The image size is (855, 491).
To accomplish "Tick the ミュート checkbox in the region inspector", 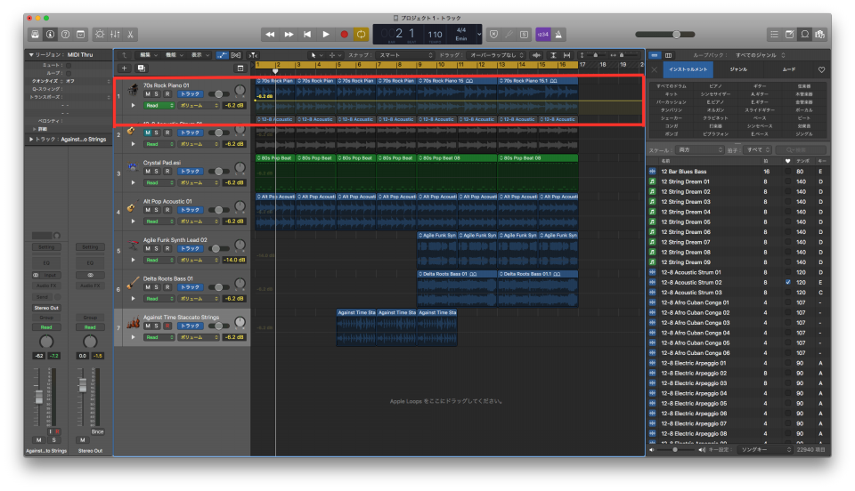I will [69, 65].
